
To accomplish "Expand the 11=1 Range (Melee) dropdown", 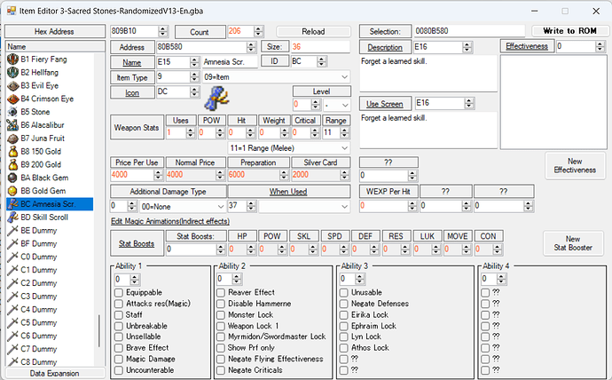I will point(344,147).
